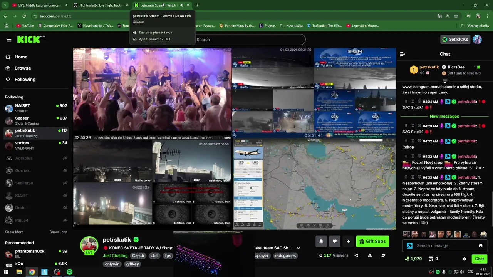Open Seaser channel in Following list
This screenshot has width=493, height=277.
pyautogui.click(x=36, y=121)
